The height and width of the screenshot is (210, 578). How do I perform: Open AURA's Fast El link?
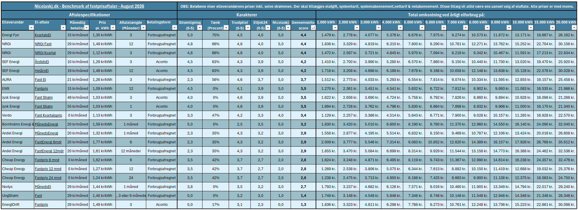point(40,80)
